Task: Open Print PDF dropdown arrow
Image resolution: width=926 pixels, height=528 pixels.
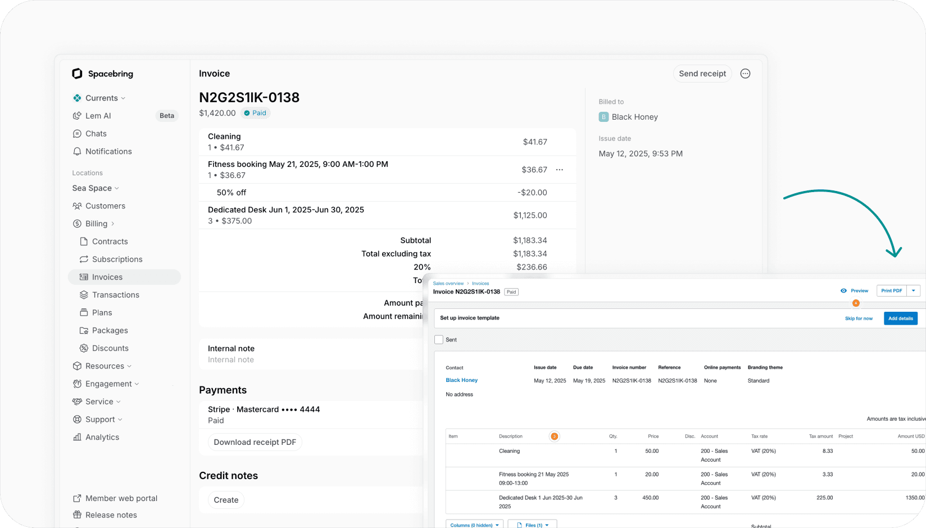Action: point(914,291)
